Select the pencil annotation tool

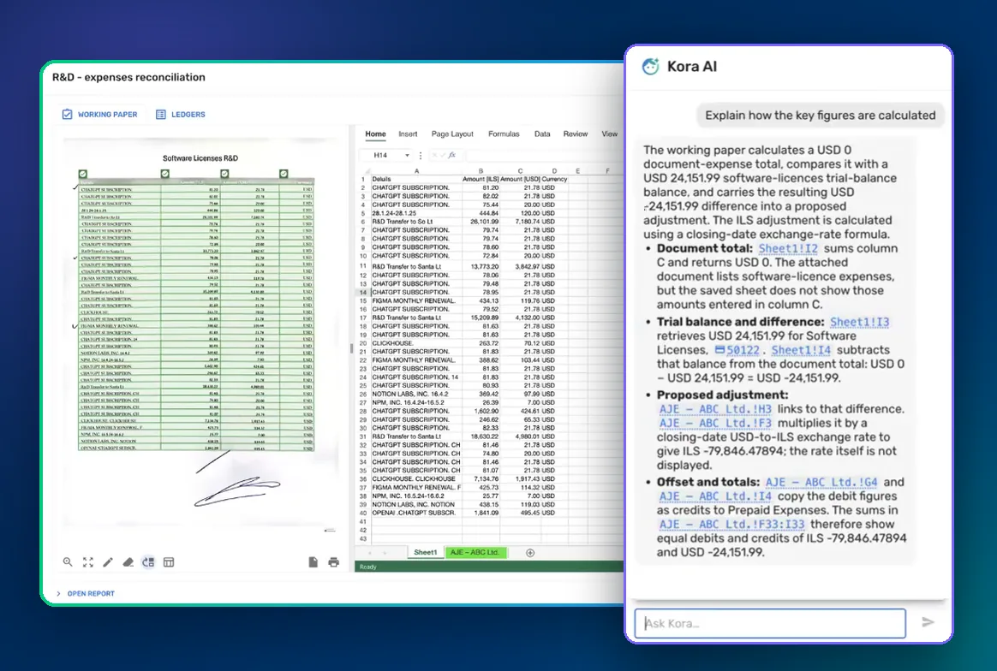(108, 562)
